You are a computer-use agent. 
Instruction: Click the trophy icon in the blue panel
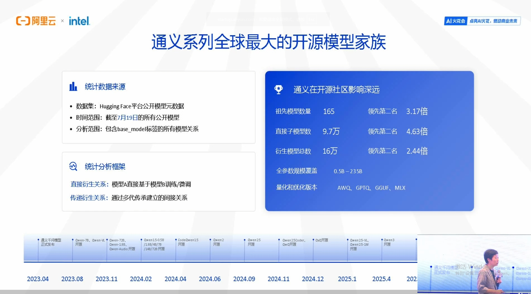point(279,90)
